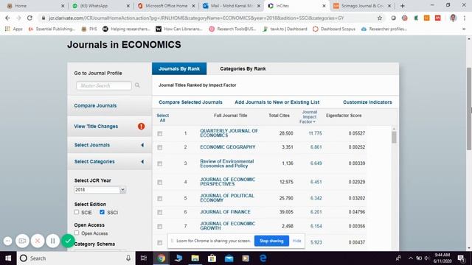Open Customize Indicators
The image size is (472, 265).
pos(367,102)
